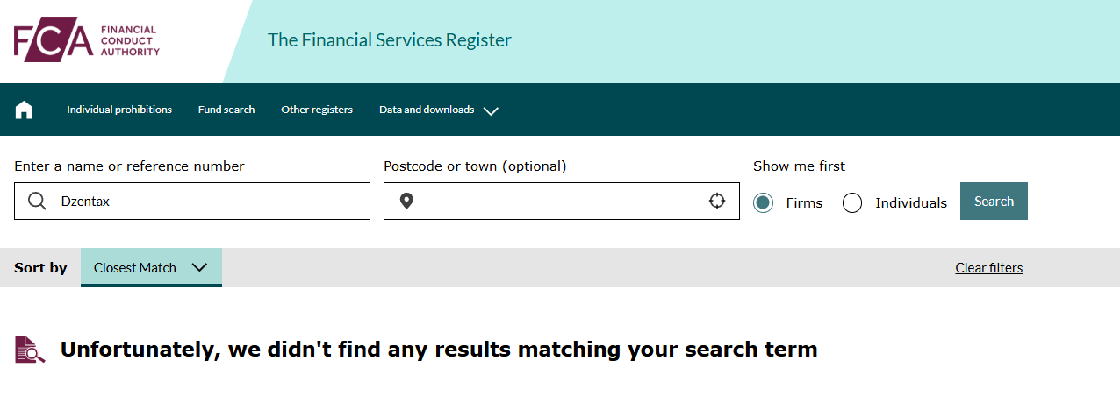This screenshot has width=1120, height=396.
Task: Choose the Individuals label option
Action: tap(911, 202)
